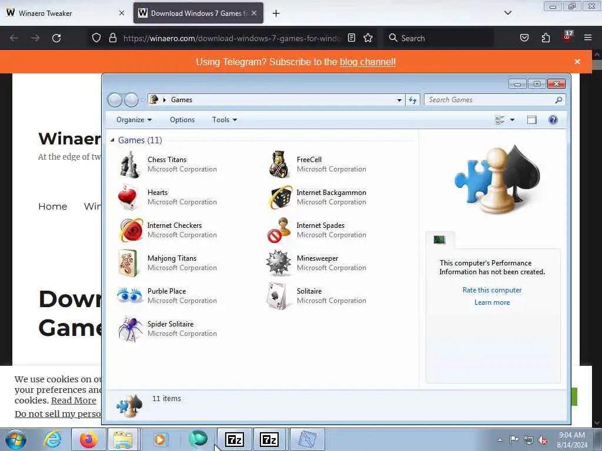Click the Read More cookie link
This screenshot has height=451, width=602.
73,400
